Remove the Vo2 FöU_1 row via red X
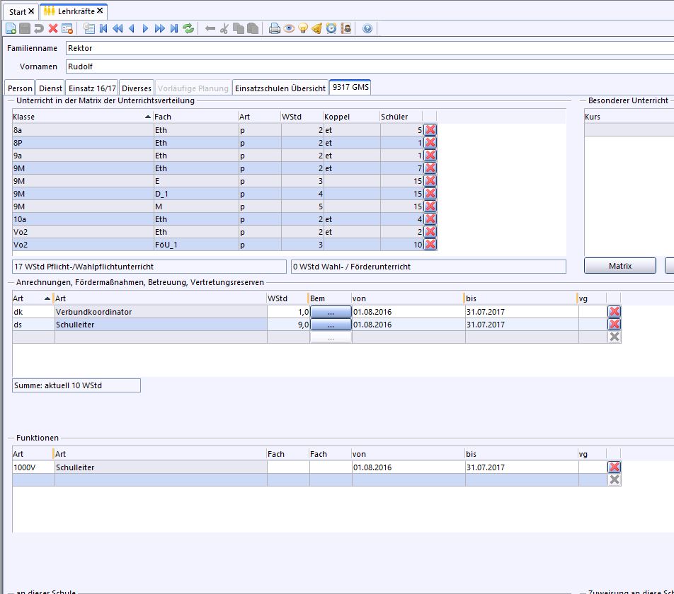674x594 pixels. click(x=430, y=245)
